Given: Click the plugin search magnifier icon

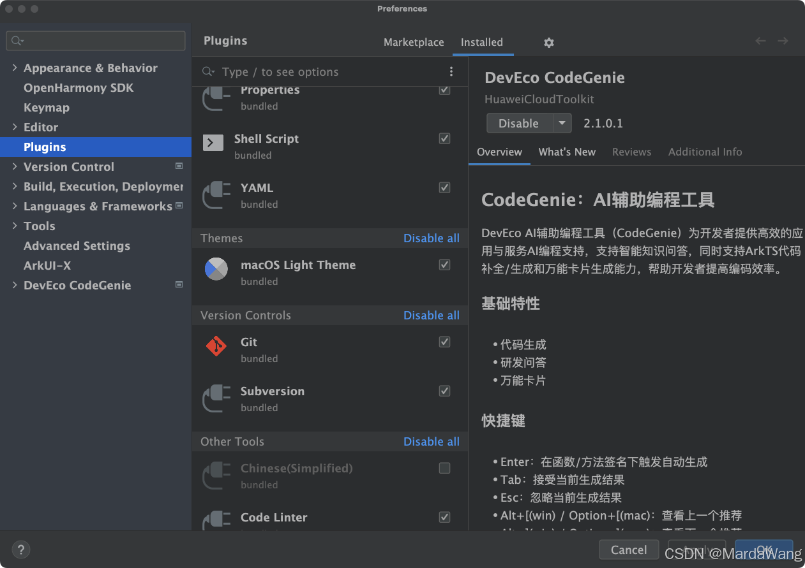Looking at the screenshot, I should point(208,71).
